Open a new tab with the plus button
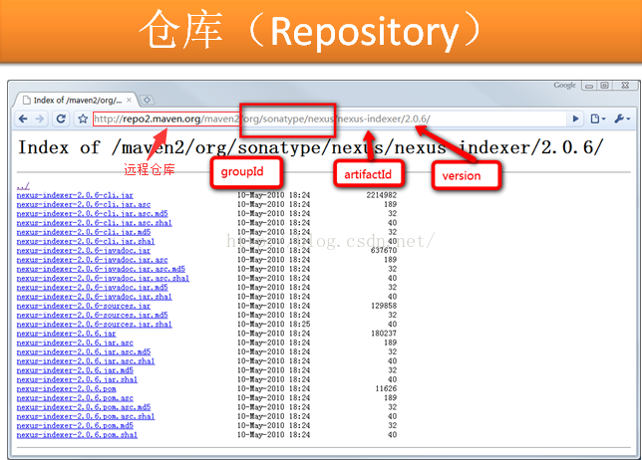 tap(147, 100)
